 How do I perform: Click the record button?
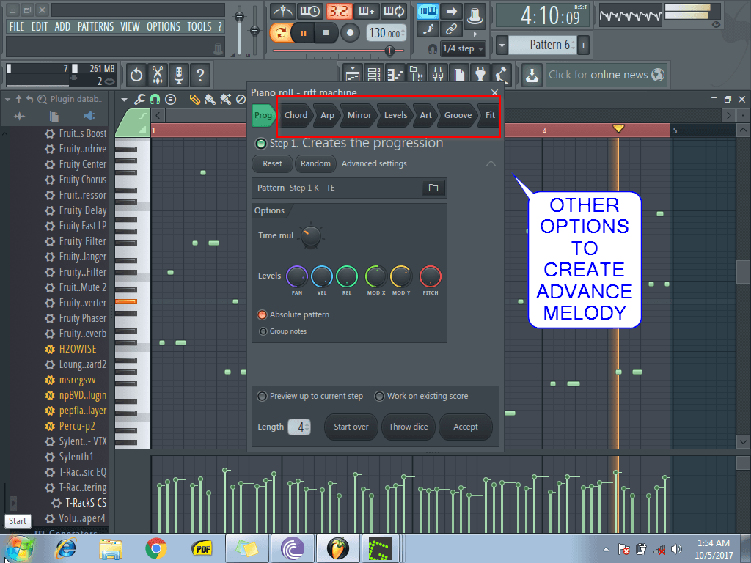click(350, 33)
